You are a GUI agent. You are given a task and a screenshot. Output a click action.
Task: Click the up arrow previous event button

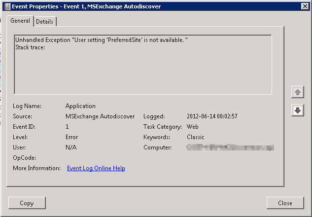(x=298, y=92)
